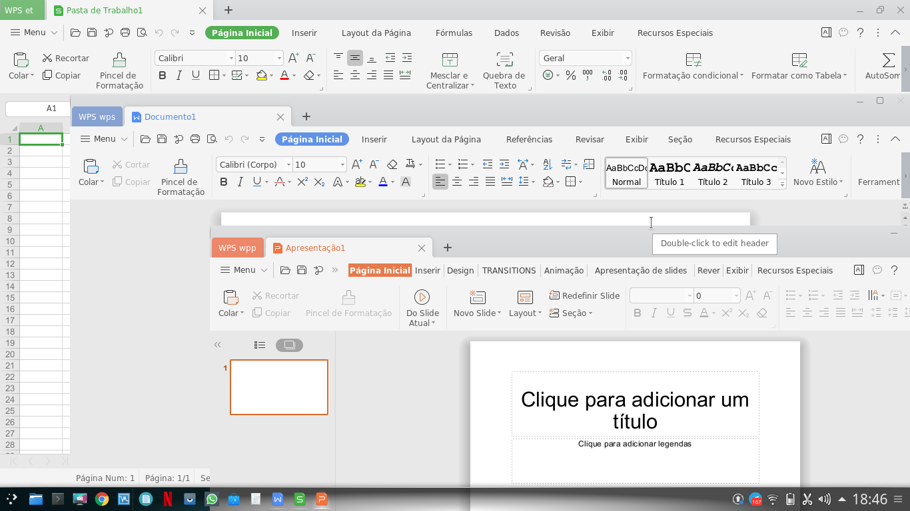The image size is (910, 511).
Task: Open writer Calibri (Corpo) font dropdown
Action: pos(288,164)
